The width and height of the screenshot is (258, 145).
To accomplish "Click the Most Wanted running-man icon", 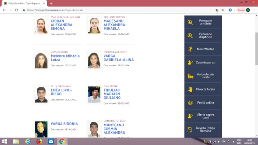I will pyautogui.click(x=190, y=49).
